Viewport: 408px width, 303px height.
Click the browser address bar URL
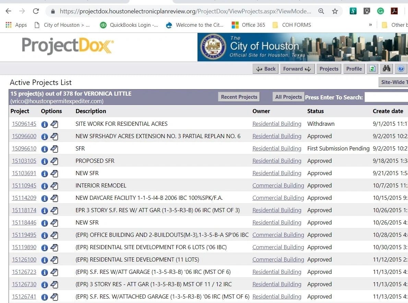click(185, 11)
